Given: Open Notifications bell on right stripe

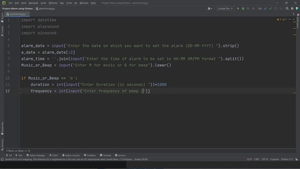Looking at the screenshot, I should coord(298,15).
